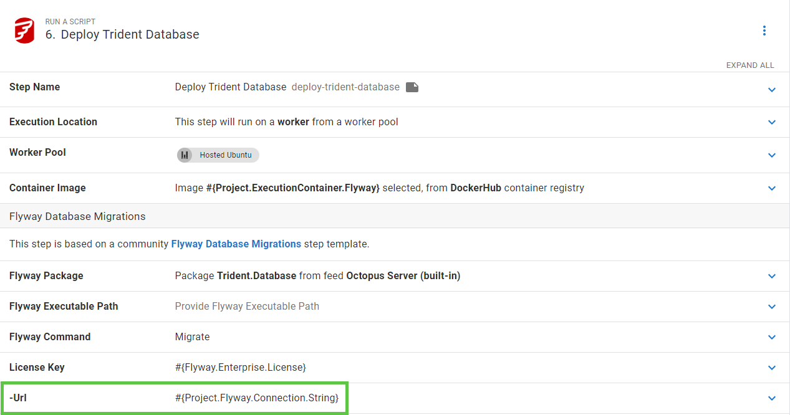This screenshot has width=790, height=415.
Task: Click the Provide Flyway Executable Path field
Action: [x=247, y=306]
